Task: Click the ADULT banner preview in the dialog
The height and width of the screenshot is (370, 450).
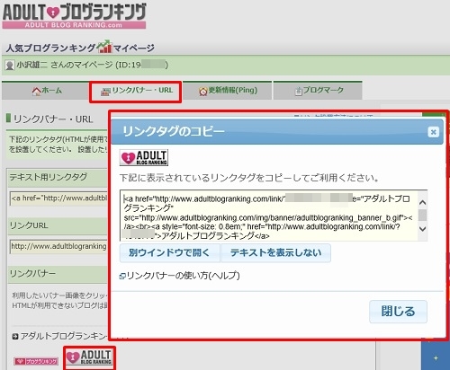Action: click(144, 157)
